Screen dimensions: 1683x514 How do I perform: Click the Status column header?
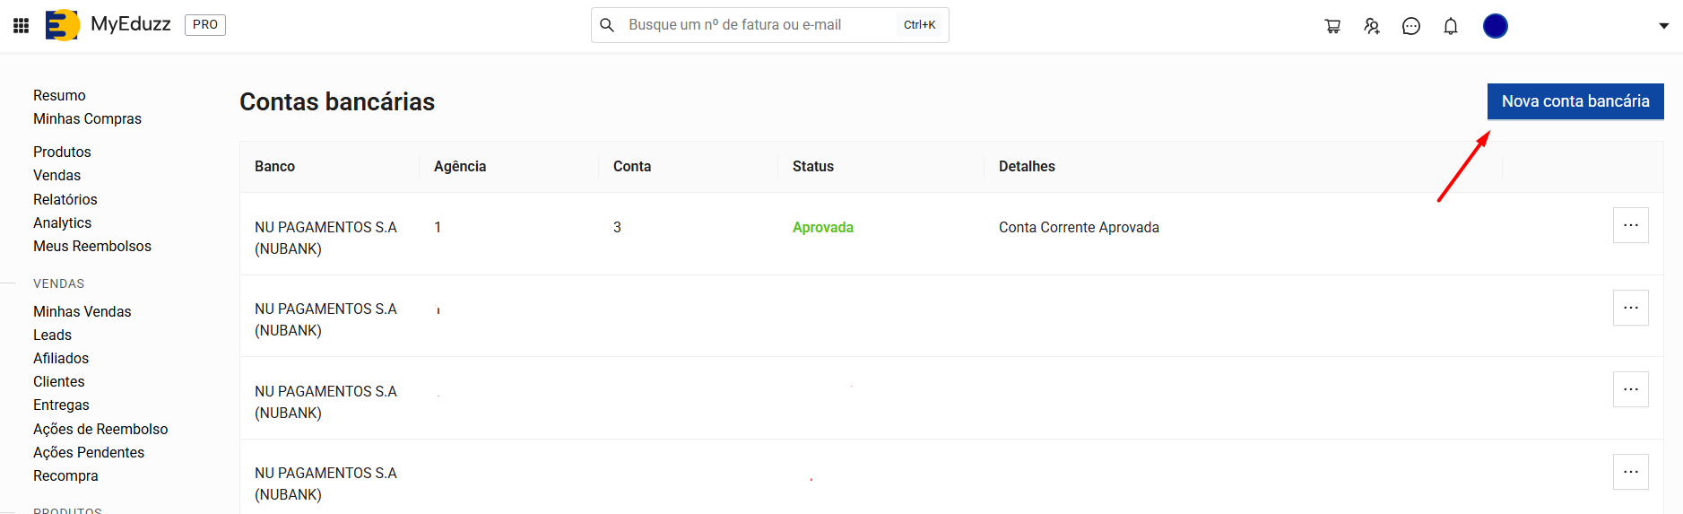812,166
